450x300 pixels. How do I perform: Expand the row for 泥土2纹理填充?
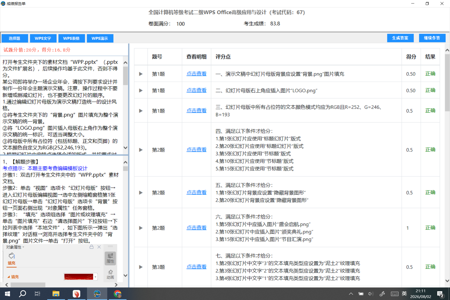(x=141, y=267)
